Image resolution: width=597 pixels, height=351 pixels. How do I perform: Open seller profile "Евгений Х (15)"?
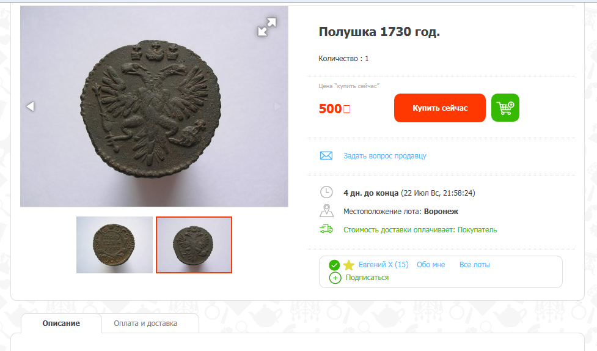click(383, 265)
